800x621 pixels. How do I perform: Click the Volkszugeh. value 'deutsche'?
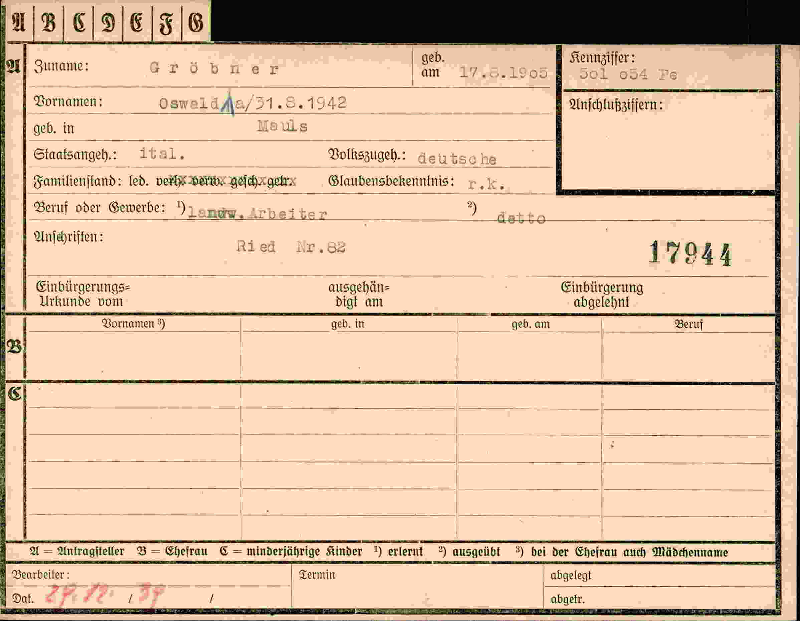457,159
